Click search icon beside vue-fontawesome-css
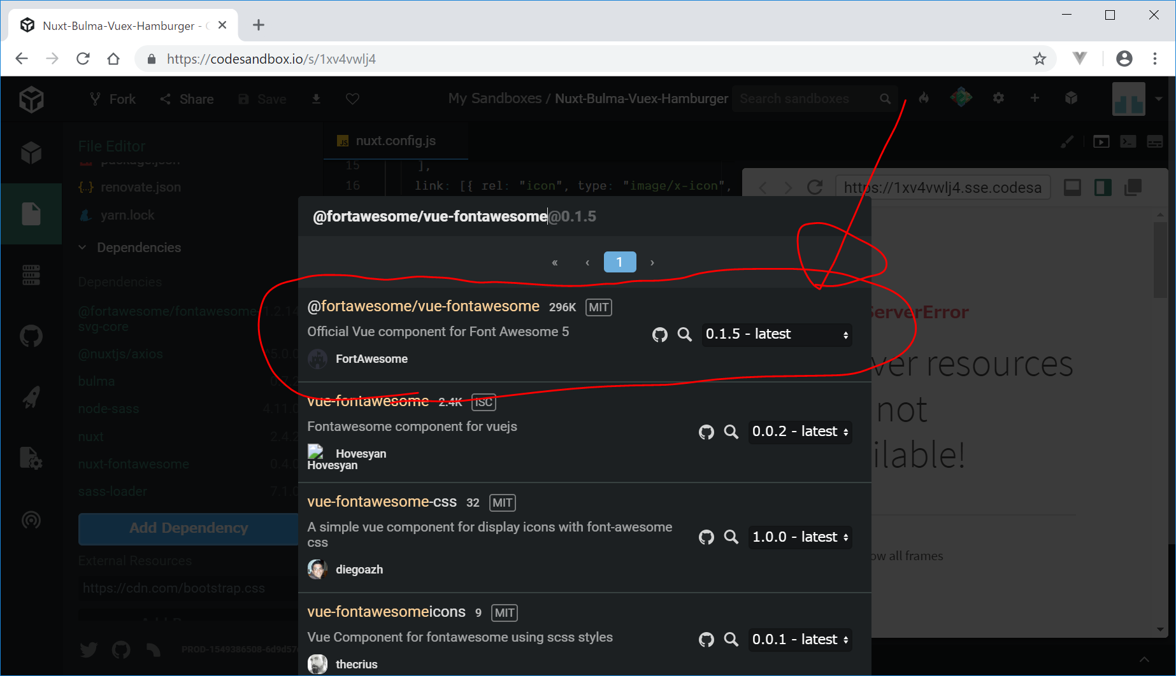 click(731, 537)
